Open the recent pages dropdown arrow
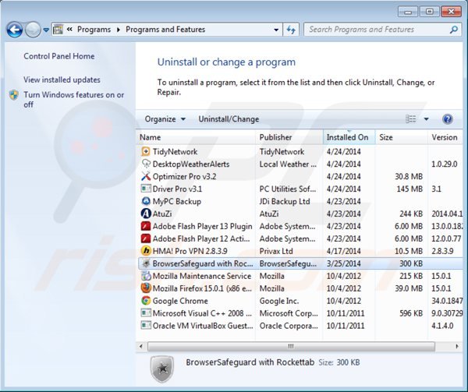This screenshot has height=392, width=468. [x=46, y=30]
